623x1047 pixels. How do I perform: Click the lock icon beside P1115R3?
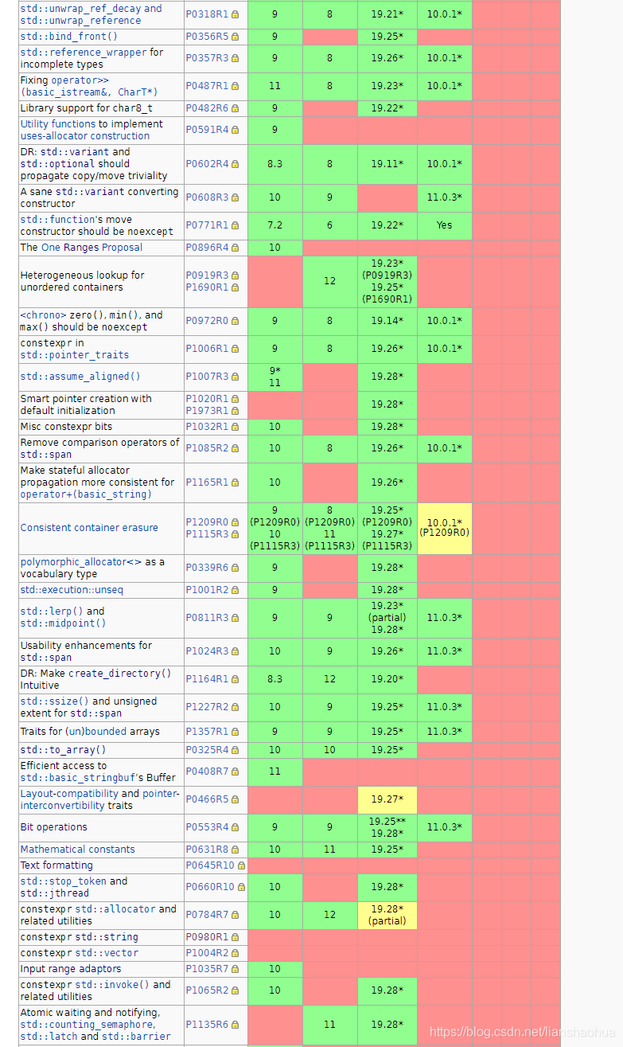pos(235,534)
